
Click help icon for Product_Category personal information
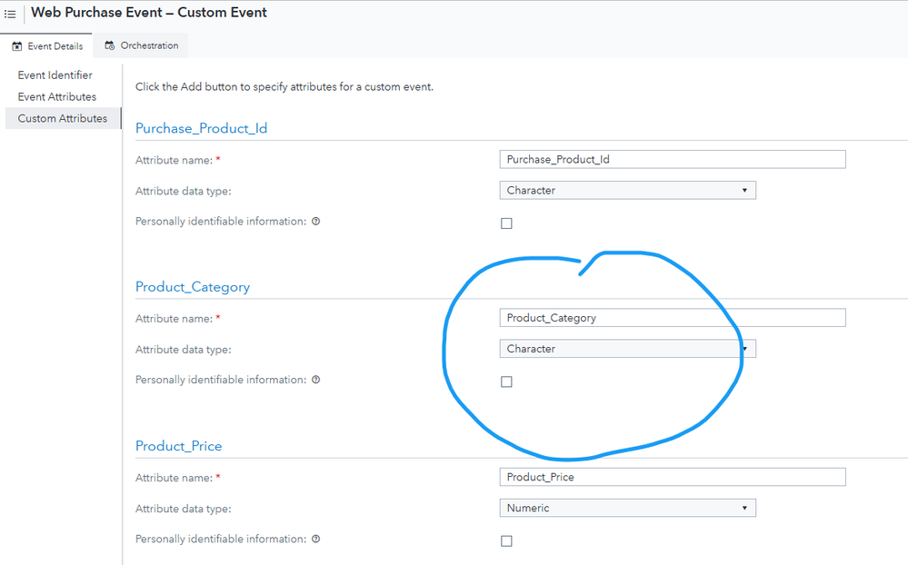tap(315, 380)
